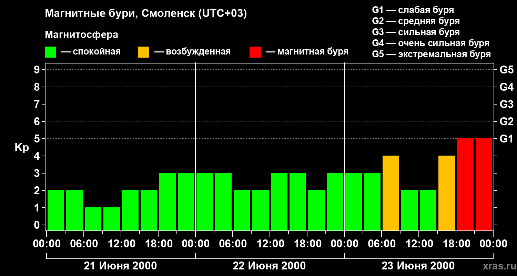Click the 06:00 tick label of 21 Июня
Screen dimensions: 517x276
click(x=84, y=244)
